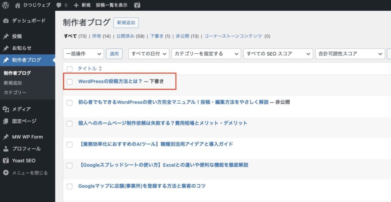Open the comments bubble icon
Screen dimensions: 391x202
[59, 5]
